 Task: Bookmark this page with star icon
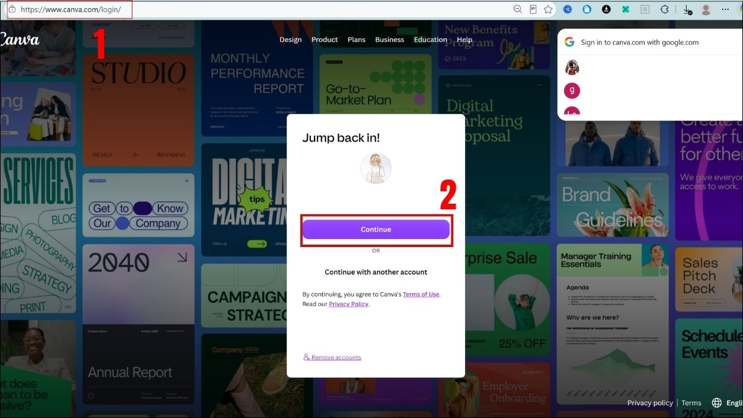click(548, 9)
